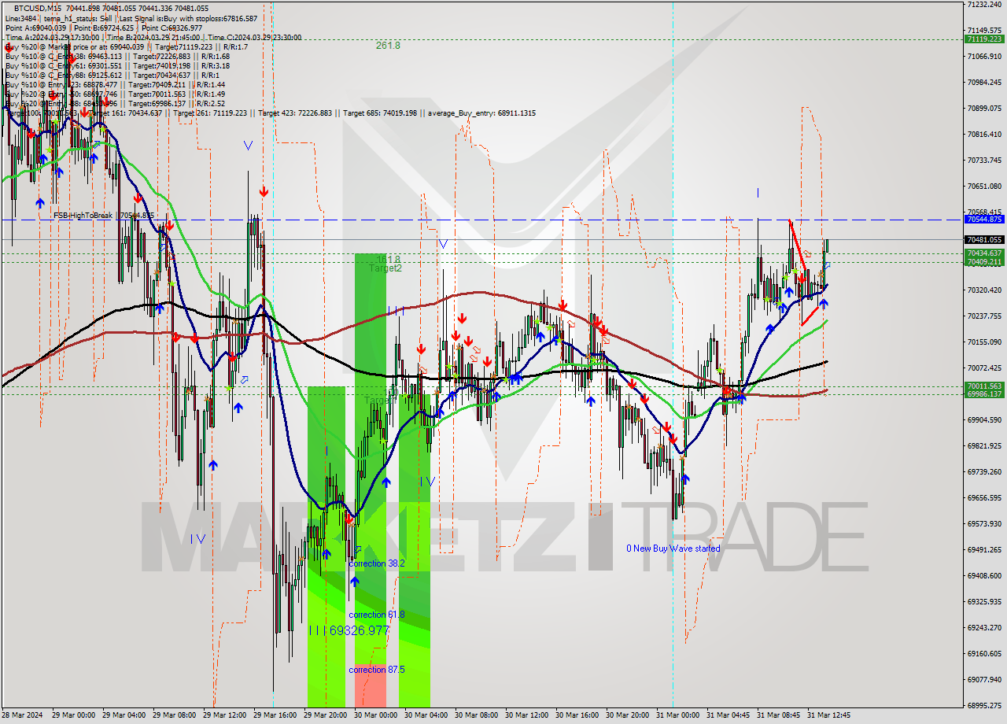The height and width of the screenshot is (724, 1007).
Task: Click the black 70544.875 price tag
Action: 984,220
